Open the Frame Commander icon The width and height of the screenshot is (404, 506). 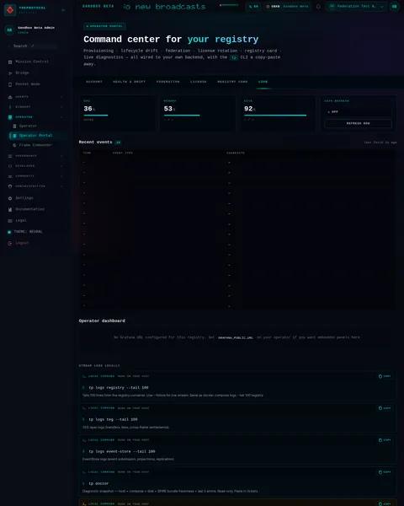tap(14, 145)
